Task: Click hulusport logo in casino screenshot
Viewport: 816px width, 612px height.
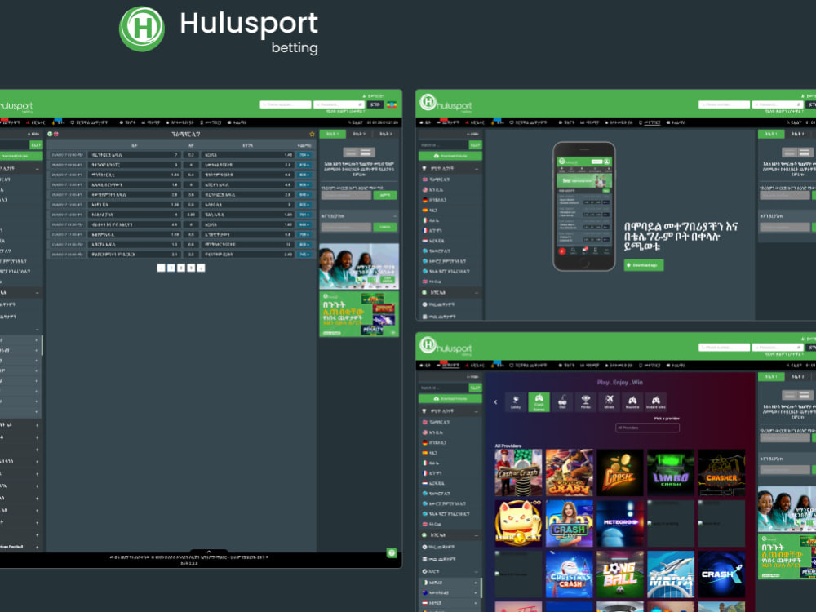Action: (x=446, y=346)
